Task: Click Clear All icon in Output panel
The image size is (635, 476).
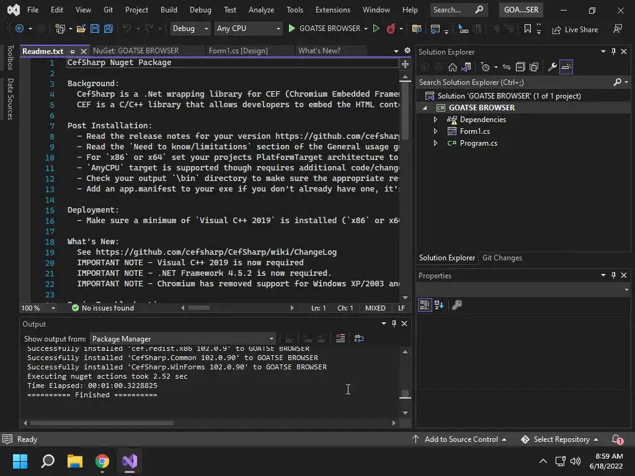Action: [x=340, y=338]
